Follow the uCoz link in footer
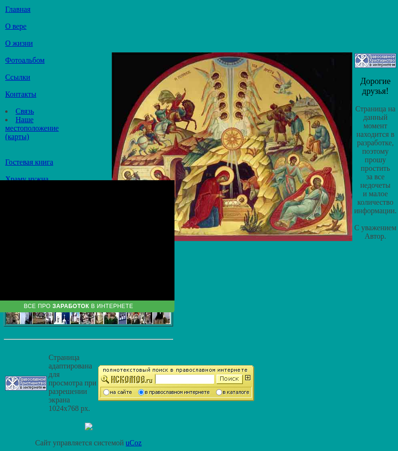The height and width of the screenshot is (451, 398). pos(133,443)
